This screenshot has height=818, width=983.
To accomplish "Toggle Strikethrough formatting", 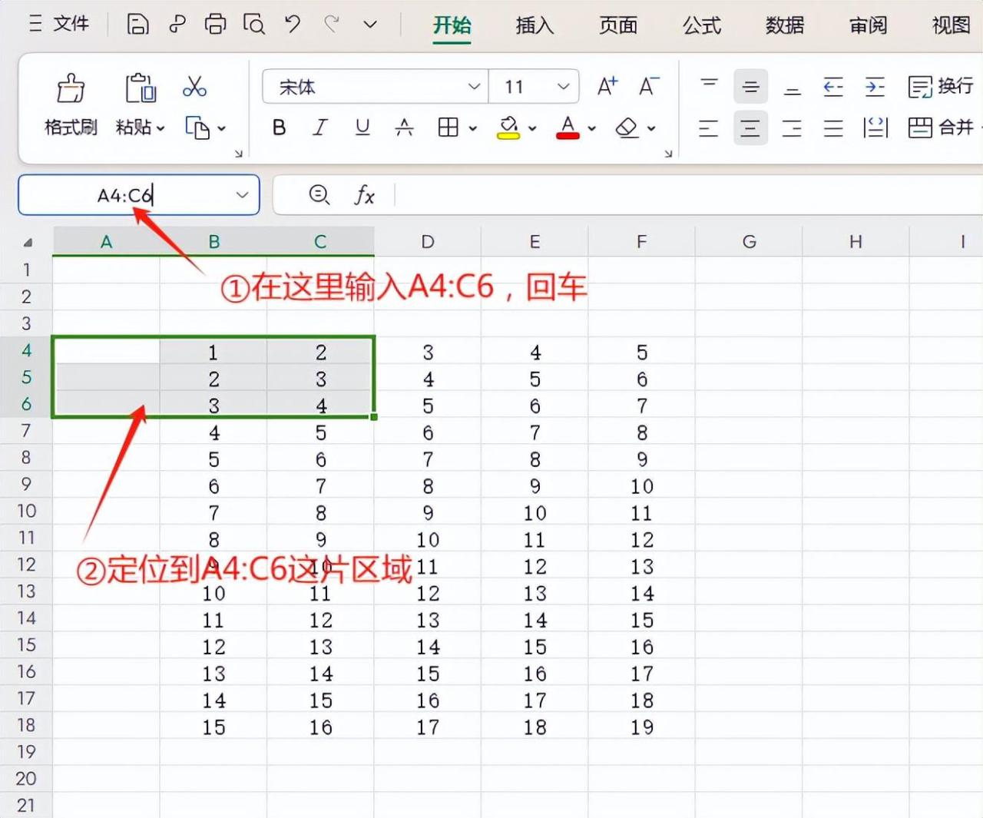I will [x=404, y=128].
